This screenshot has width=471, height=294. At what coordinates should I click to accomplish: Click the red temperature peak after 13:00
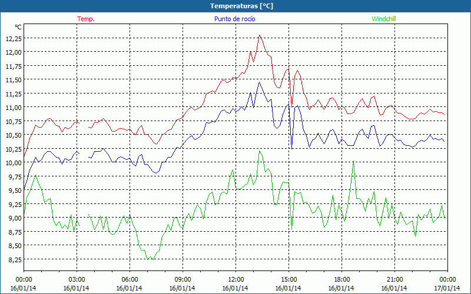tap(259, 35)
